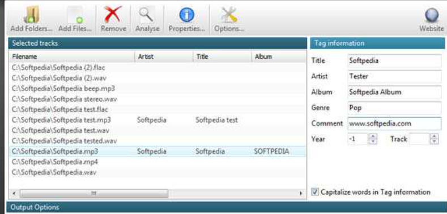Select Softpedia tested.wav row
Image resolution: width=447 pixels, height=214 pixels.
[x=157, y=141]
